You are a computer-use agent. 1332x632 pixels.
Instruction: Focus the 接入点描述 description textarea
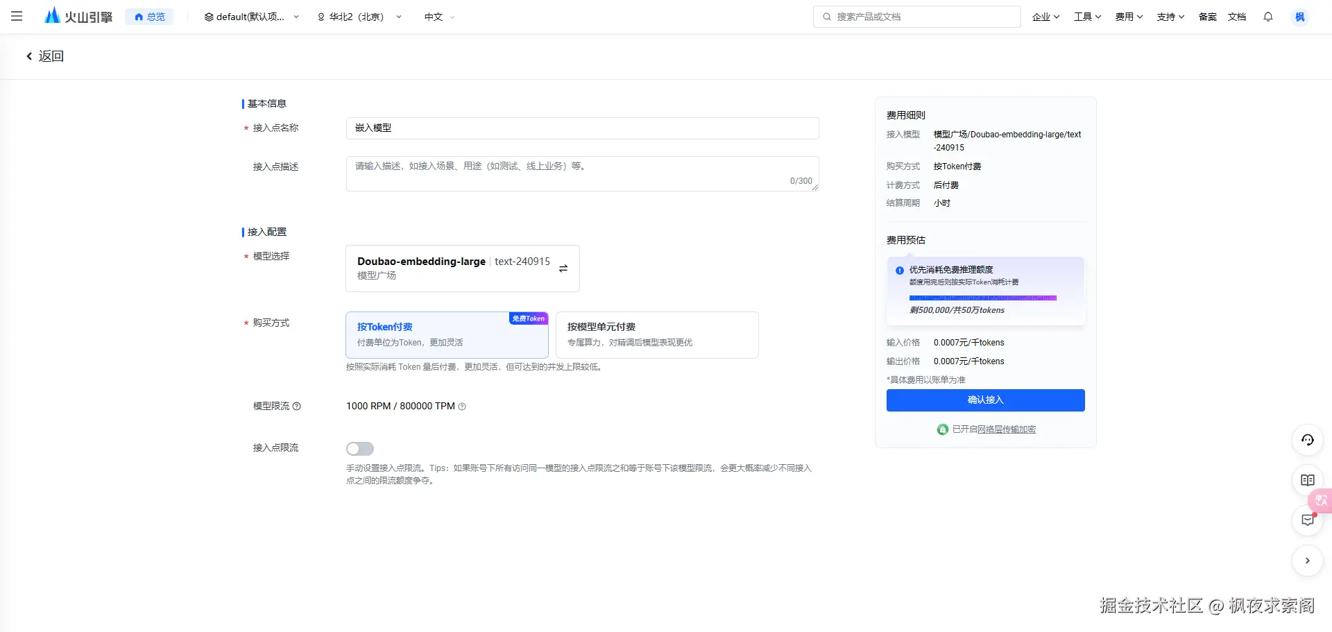pyautogui.click(x=582, y=173)
